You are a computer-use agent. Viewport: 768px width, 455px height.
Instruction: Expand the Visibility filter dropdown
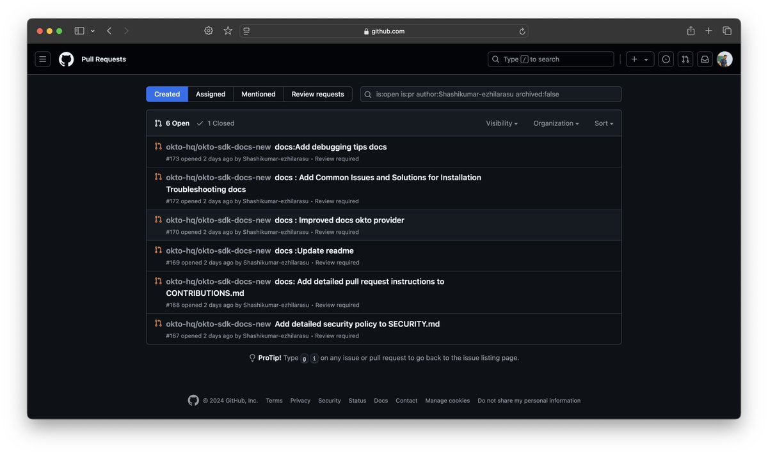click(x=502, y=123)
